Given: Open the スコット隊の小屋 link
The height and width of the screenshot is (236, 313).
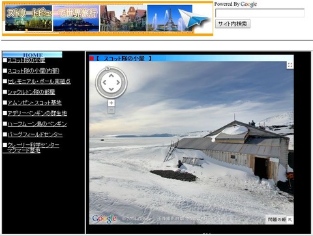Looking at the screenshot, I should coord(26,60).
